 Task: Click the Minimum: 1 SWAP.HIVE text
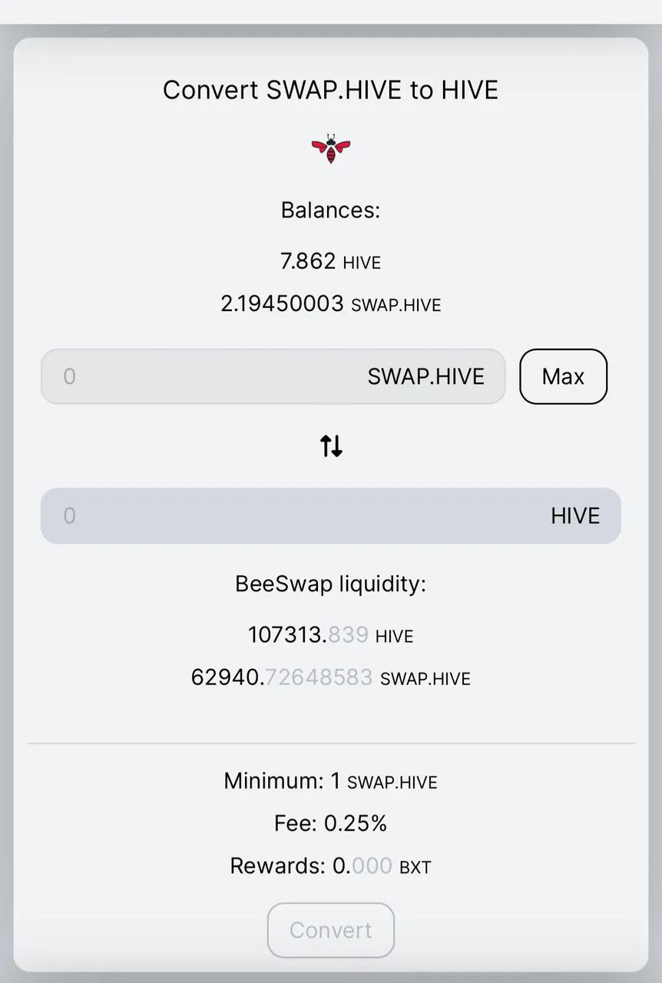pos(331,781)
